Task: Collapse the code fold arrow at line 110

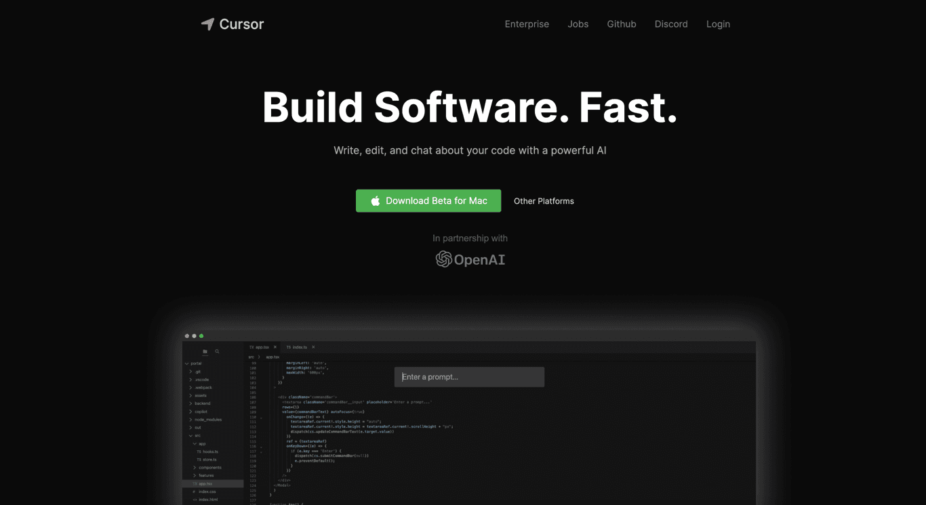Action: (x=261, y=418)
